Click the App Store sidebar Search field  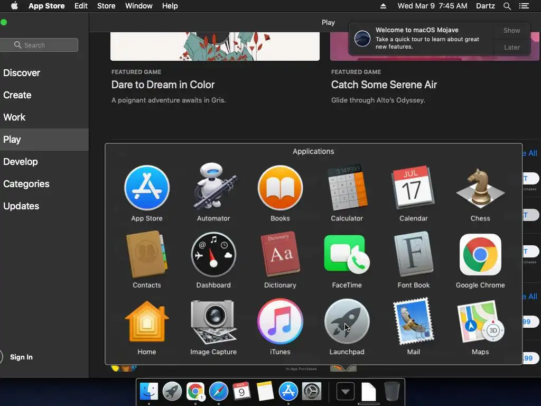[x=39, y=45]
